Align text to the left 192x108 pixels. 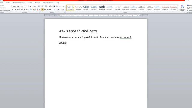(42, 10)
